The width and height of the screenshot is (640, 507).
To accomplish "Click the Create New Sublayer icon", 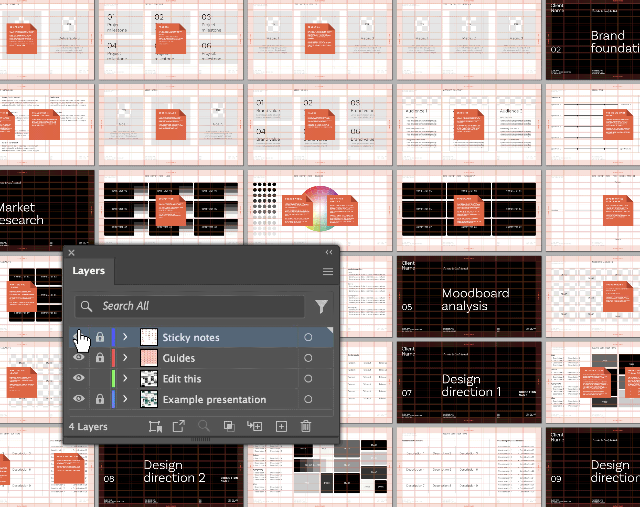I will 255,426.
